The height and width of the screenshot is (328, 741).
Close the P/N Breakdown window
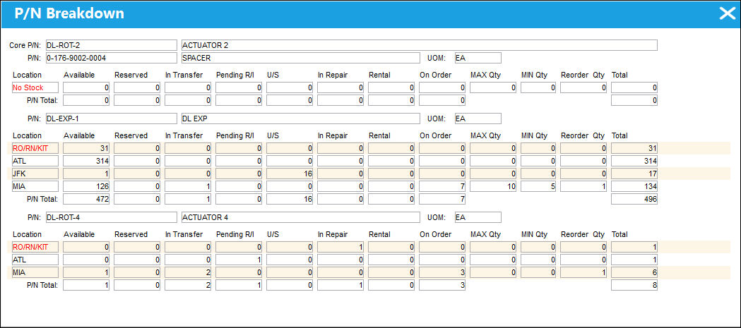[727, 13]
